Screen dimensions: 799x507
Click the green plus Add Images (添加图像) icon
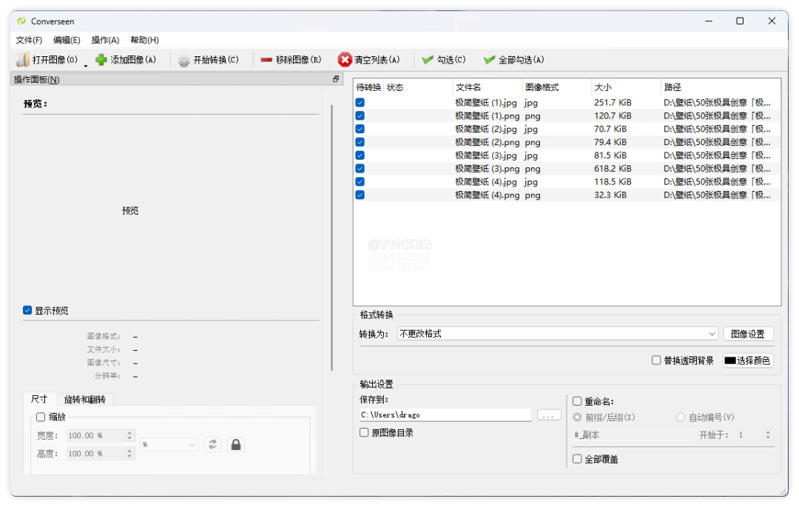(101, 60)
